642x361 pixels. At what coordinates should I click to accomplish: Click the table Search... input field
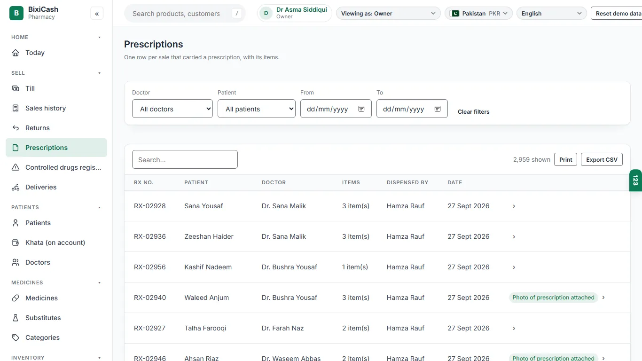185,159
